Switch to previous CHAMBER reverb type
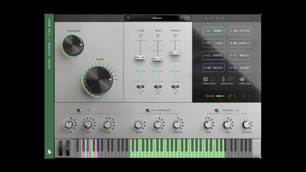This screenshot has height=172, width=306. 236,110
